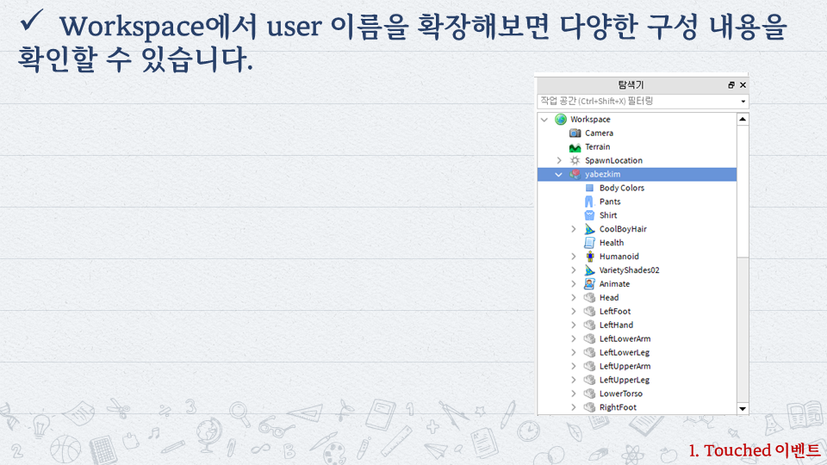Screen dimensions: 827x465
Task: Expand the LeftLowerLeg node
Action: pos(574,352)
